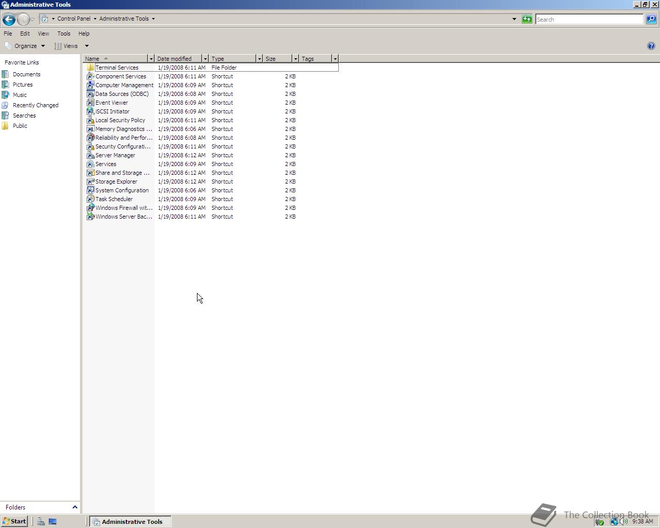Click the Administrative Tools taskbar button
The width and height of the screenshot is (660, 528).
tap(130, 522)
